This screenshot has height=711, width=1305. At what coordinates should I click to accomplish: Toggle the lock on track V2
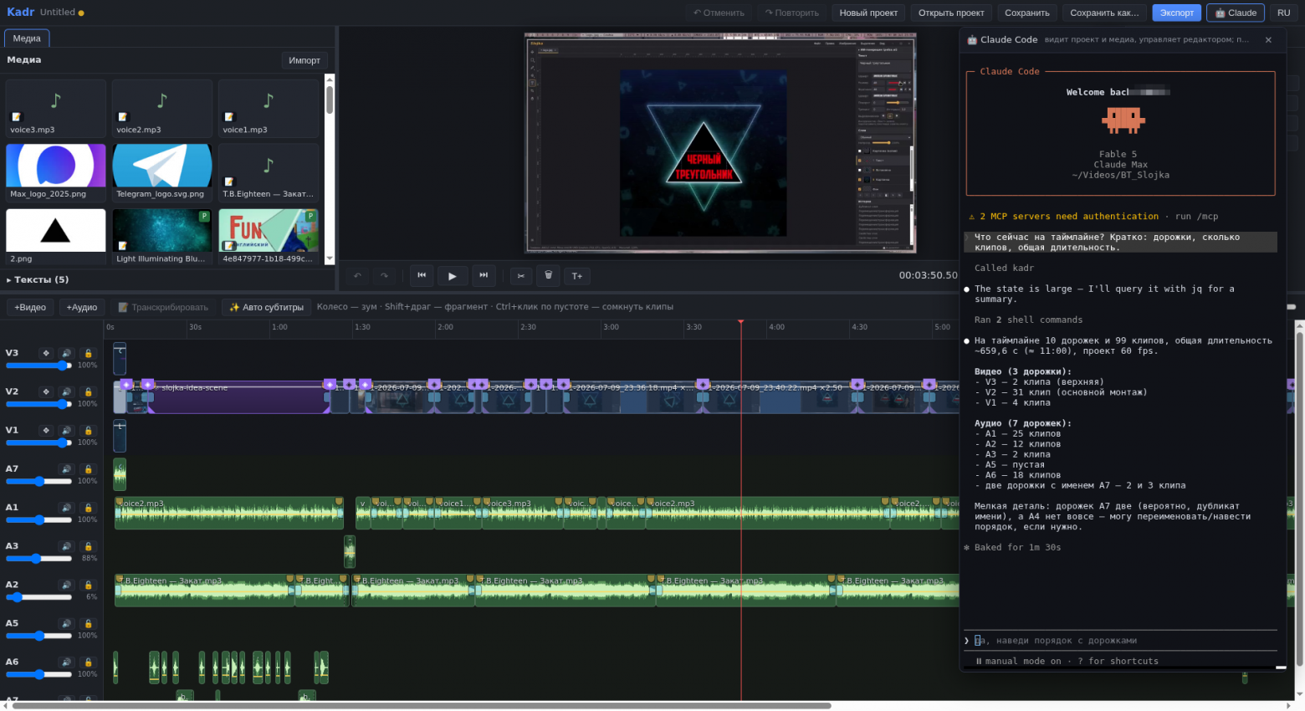(x=88, y=391)
